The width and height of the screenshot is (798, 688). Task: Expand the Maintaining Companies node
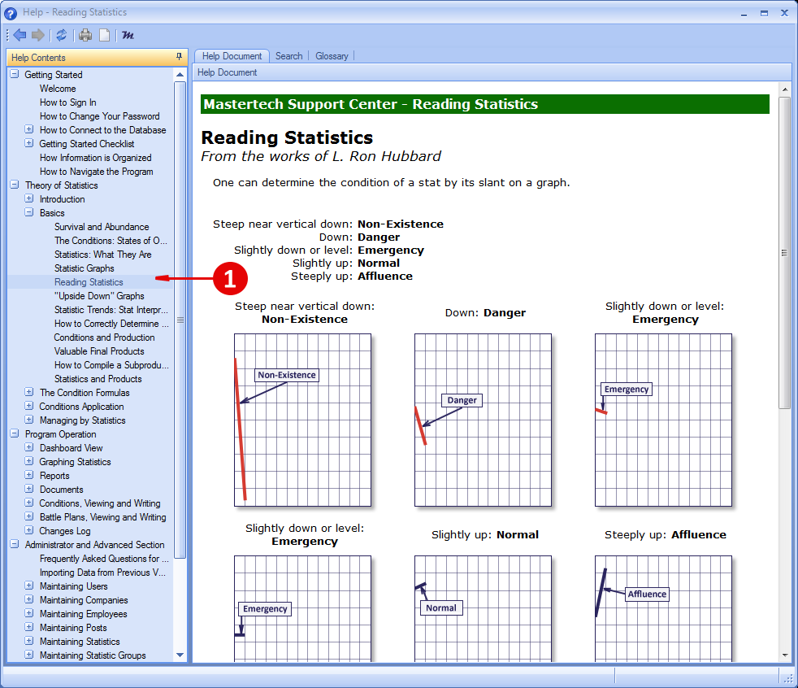click(29, 599)
